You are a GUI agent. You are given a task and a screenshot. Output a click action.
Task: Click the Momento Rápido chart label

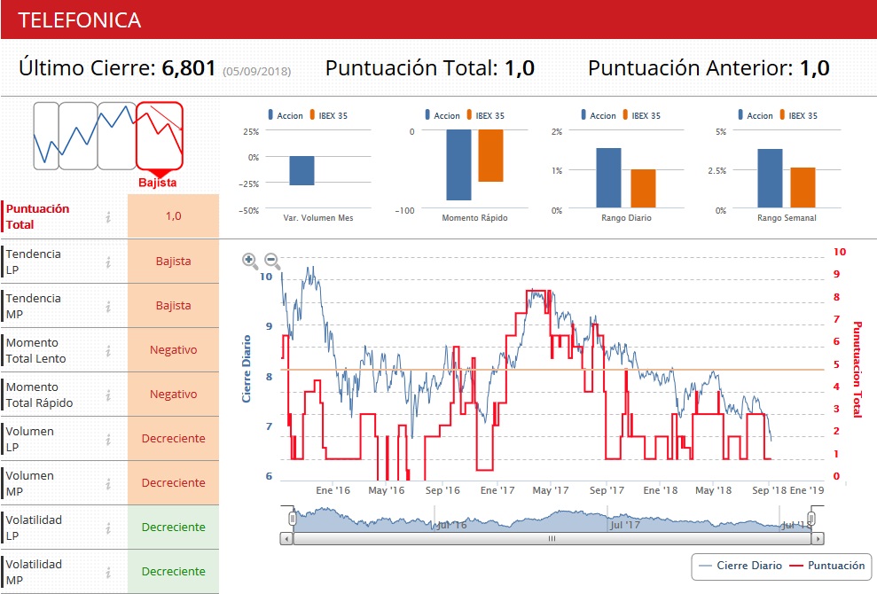point(474,217)
